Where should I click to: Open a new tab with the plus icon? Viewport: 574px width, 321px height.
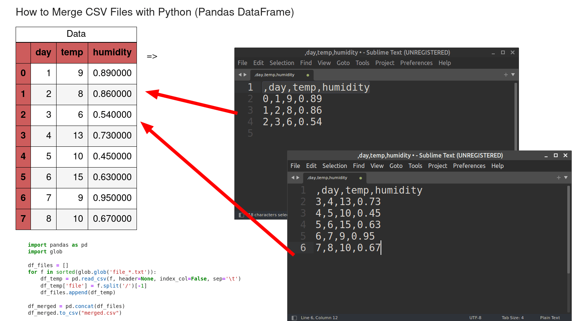(x=505, y=74)
